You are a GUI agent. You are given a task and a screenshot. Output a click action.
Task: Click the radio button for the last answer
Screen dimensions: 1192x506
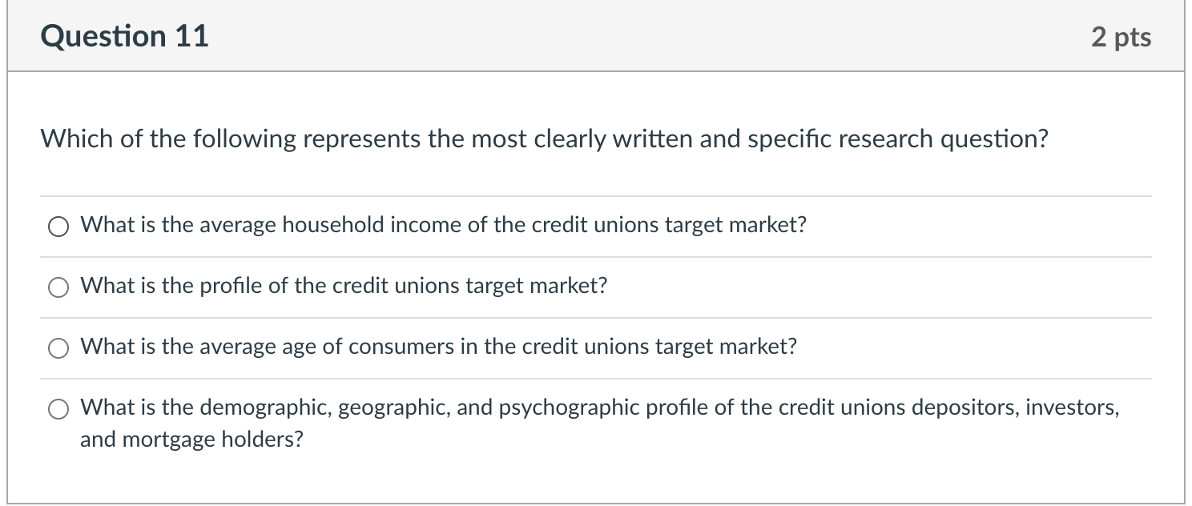(58, 409)
